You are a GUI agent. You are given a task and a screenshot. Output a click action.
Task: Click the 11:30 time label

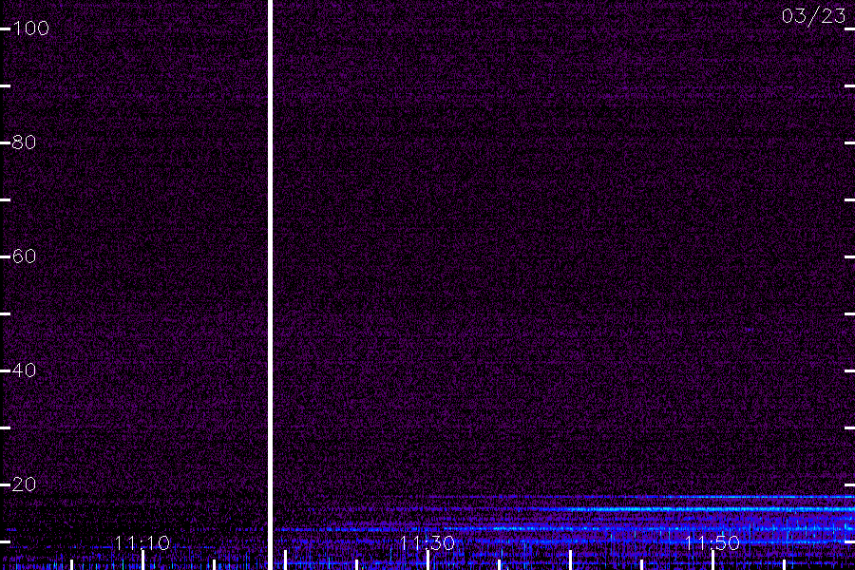coord(427,543)
